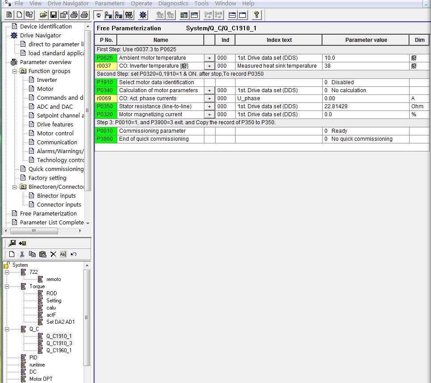
Task: Click the P0350 stator resistance value field
Action: point(365,106)
